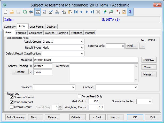Screen dimensions: 164x123
Task: Toggle Print on Report checkbox
Action: pyautogui.click(x=12, y=102)
